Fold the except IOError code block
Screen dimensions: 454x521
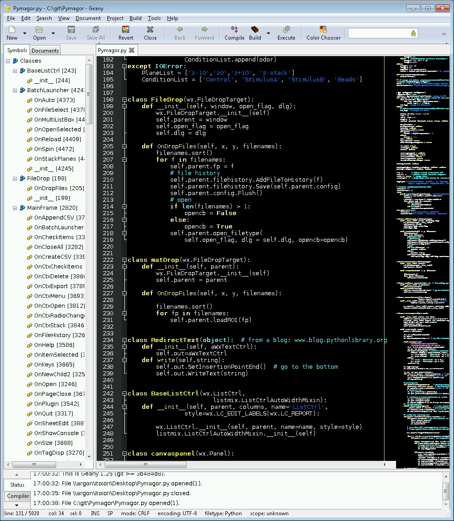point(124,66)
